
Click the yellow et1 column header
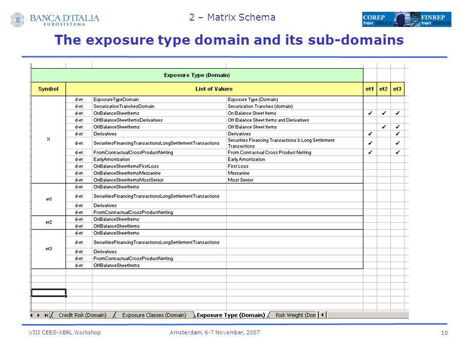point(370,89)
